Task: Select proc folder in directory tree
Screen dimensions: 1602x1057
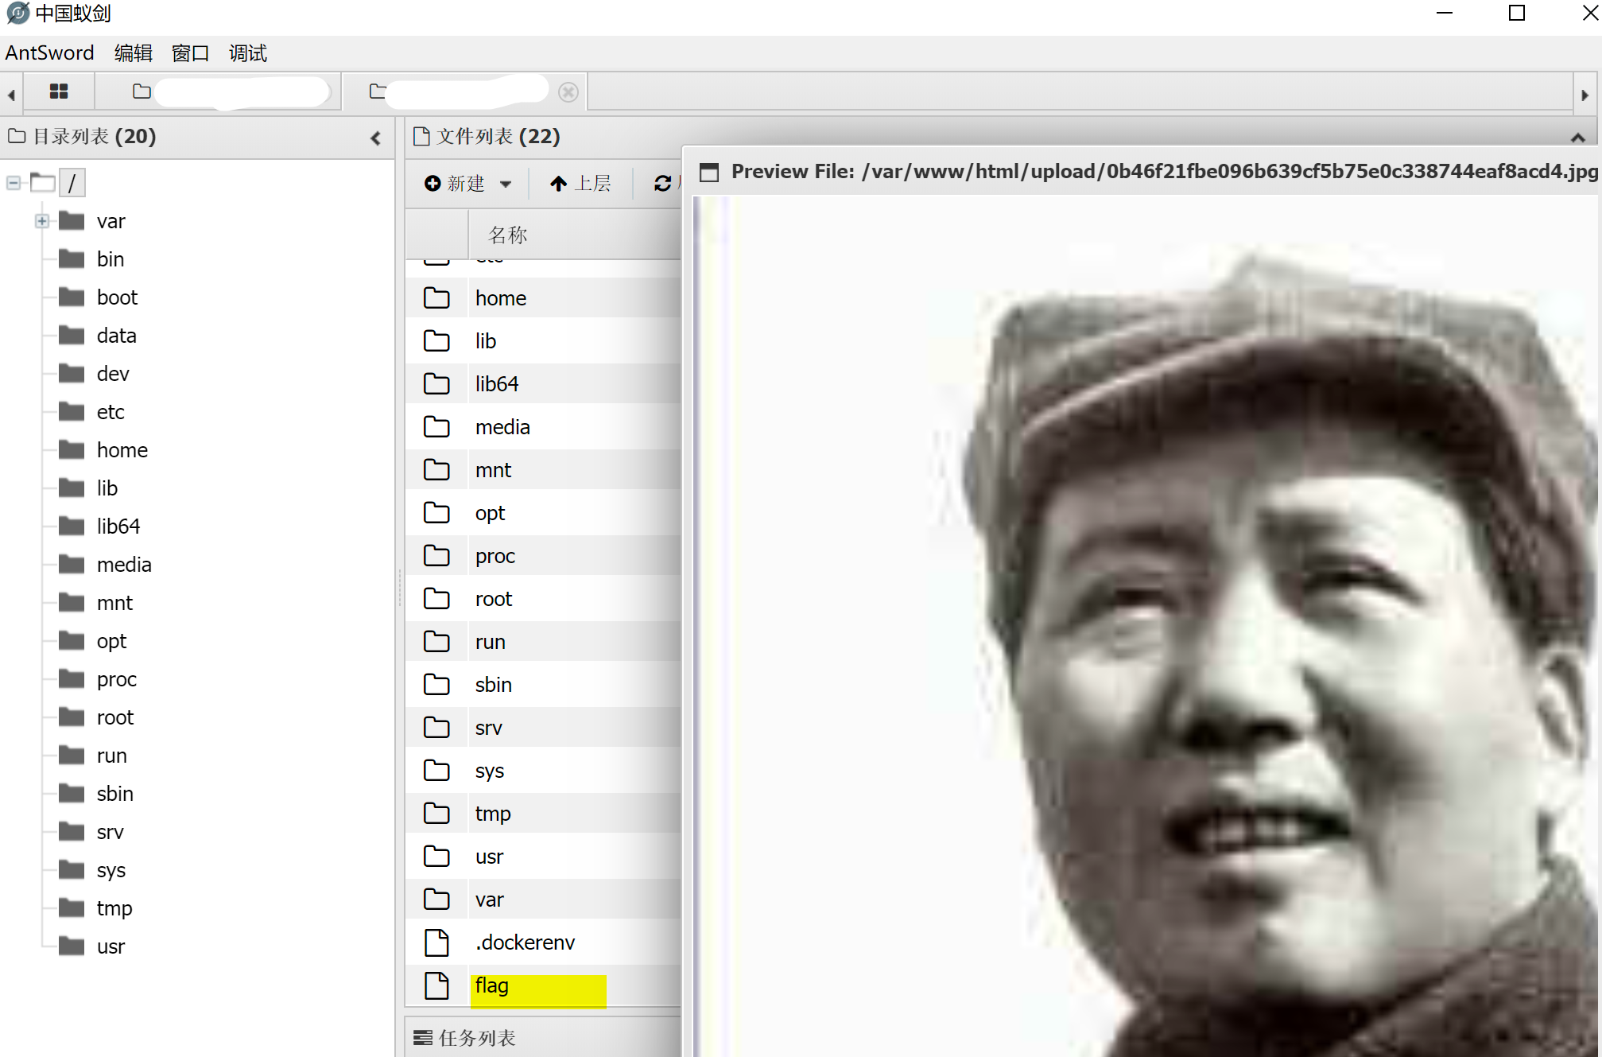Action: pos(117,679)
